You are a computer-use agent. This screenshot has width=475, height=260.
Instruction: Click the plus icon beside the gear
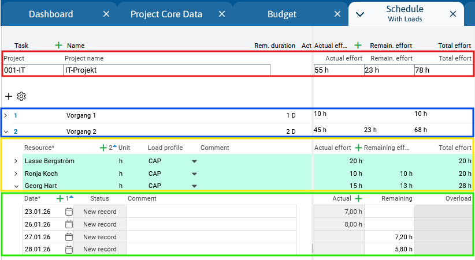tap(9, 96)
